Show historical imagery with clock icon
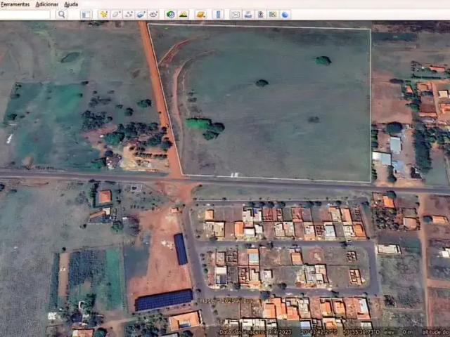Screen dimensions: 450x337 (x=170, y=14)
